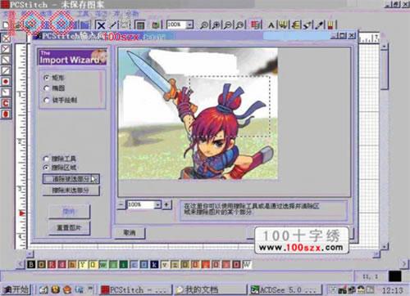The width and height of the screenshot is (410, 296).
Task: Click the 12:13 system clock
Action: tap(393, 290)
